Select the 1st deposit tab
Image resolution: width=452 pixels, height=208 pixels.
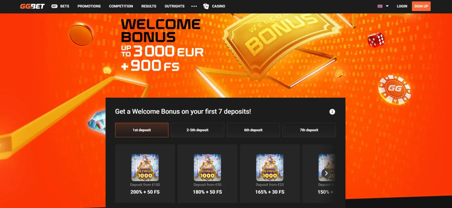click(142, 130)
